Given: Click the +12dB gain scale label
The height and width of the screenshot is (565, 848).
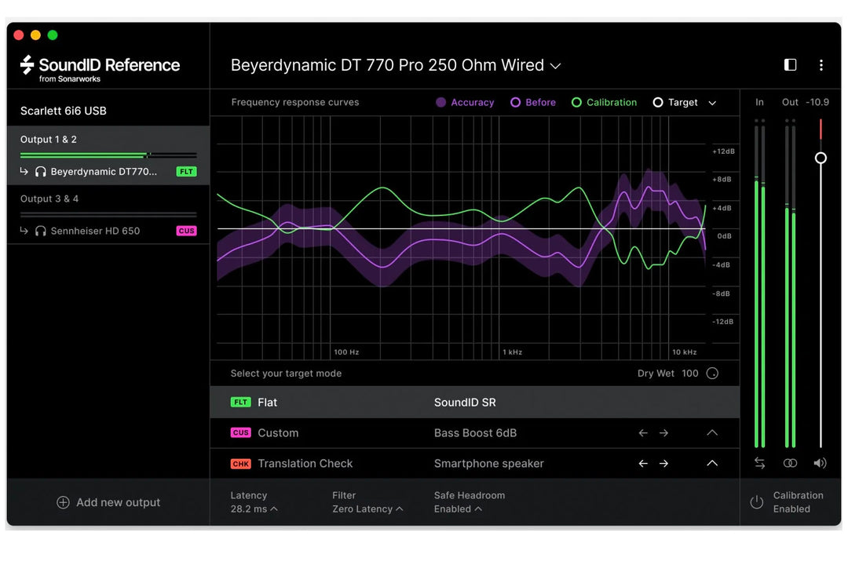Looking at the screenshot, I should (724, 151).
